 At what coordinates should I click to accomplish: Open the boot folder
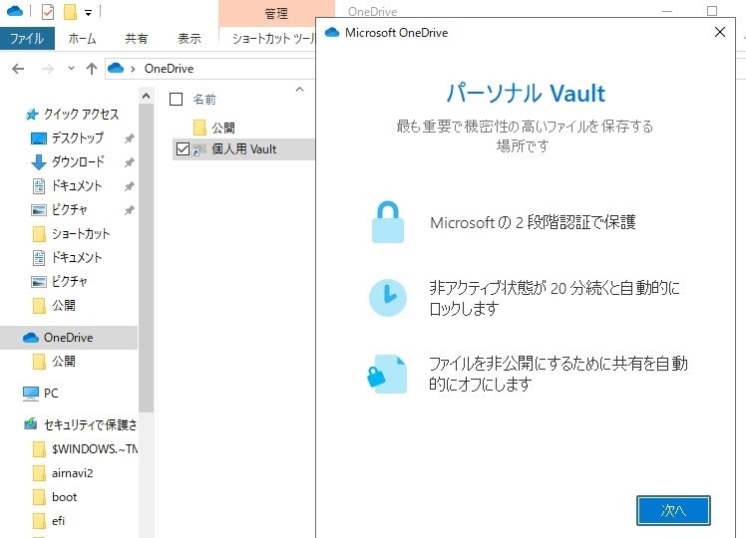pyautogui.click(x=64, y=497)
